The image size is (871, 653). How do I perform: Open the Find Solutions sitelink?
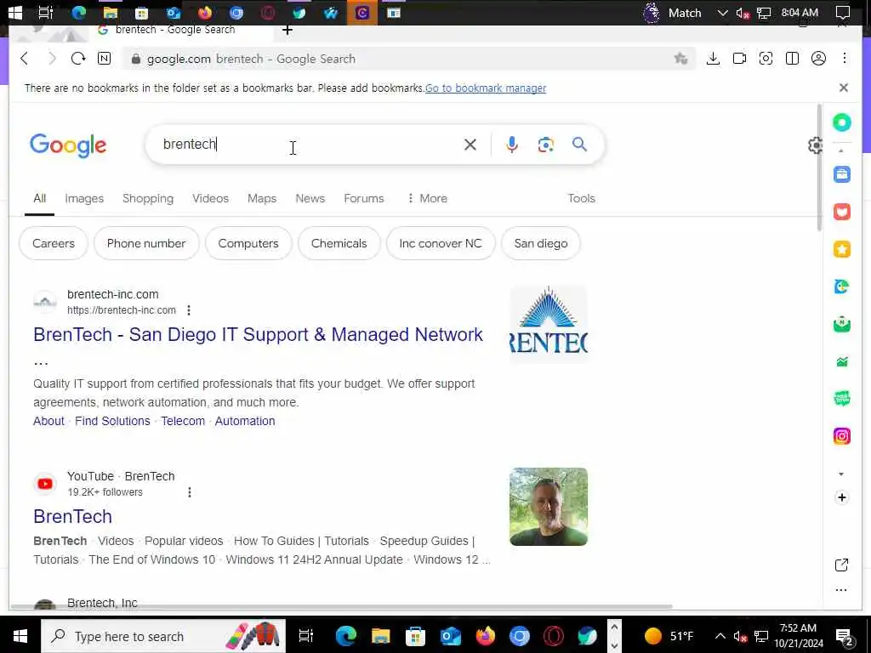[112, 421]
